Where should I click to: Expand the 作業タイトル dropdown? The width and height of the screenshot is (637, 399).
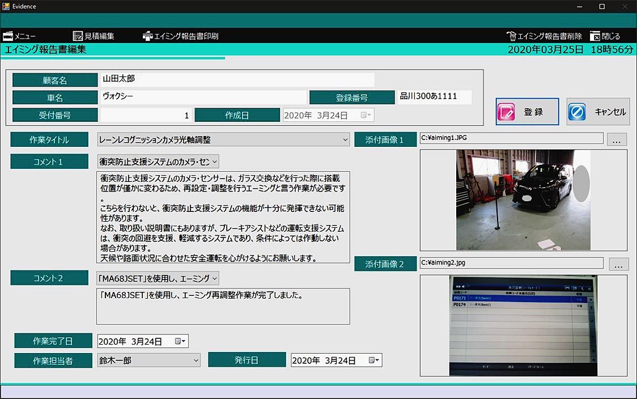pyautogui.click(x=345, y=139)
